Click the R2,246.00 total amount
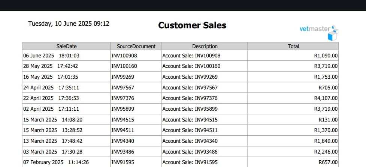Image resolution: width=366 pixels, height=167 pixels. [326, 152]
